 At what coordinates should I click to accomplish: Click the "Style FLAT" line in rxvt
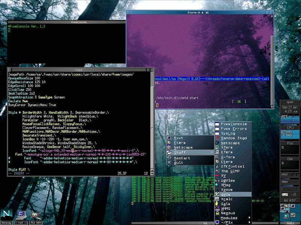pos(19,169)
